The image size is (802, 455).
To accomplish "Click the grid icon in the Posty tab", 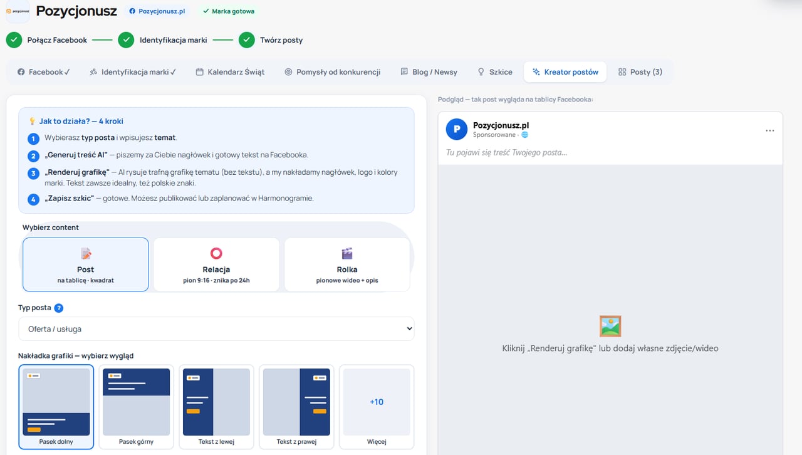I will point(622,72).
